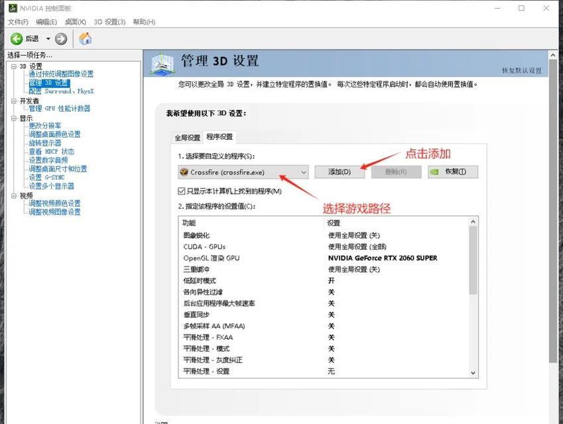Click the Home house icon
Image resolution: width=563 pixels, height=424 pixels.
86,38
